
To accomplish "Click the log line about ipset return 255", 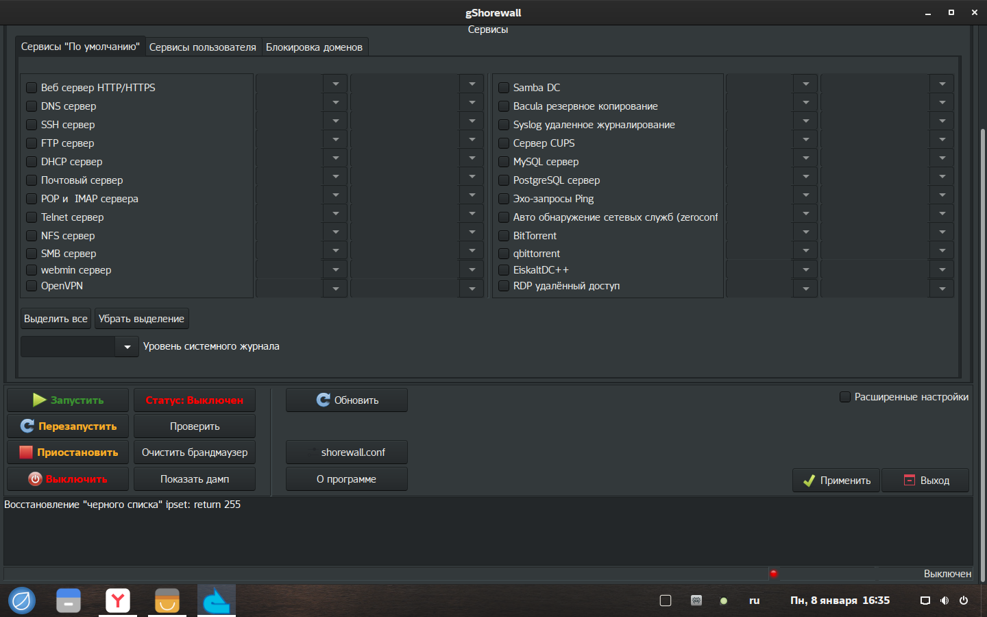I will pyautogui.click(x=123, y=505).
